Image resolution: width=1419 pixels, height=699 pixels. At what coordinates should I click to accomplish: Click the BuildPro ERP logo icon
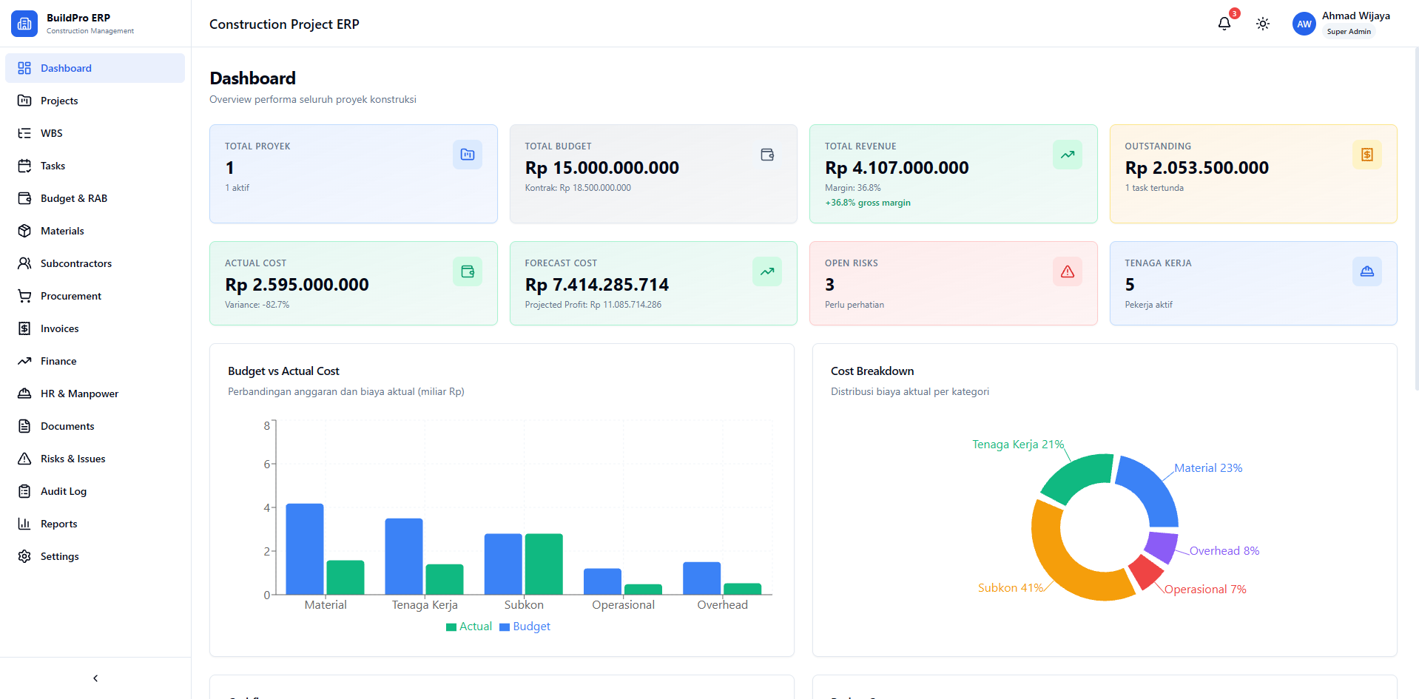(x=24, y=24)
